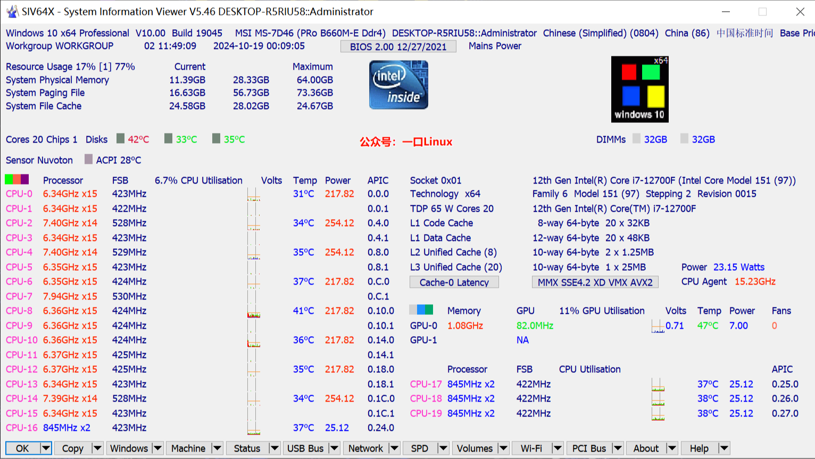The image size is (815, 459).
Task: Expand the Help dropdown arrow
Action: pyautogui.click(x=724, y=448)
